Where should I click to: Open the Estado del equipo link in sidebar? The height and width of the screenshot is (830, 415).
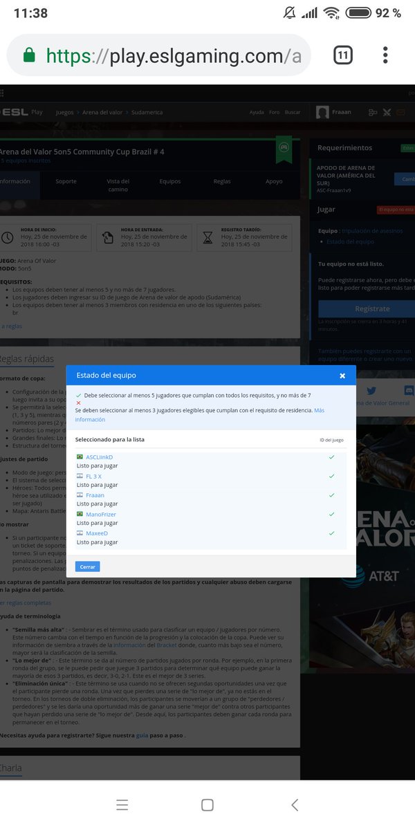click(350, 241)
